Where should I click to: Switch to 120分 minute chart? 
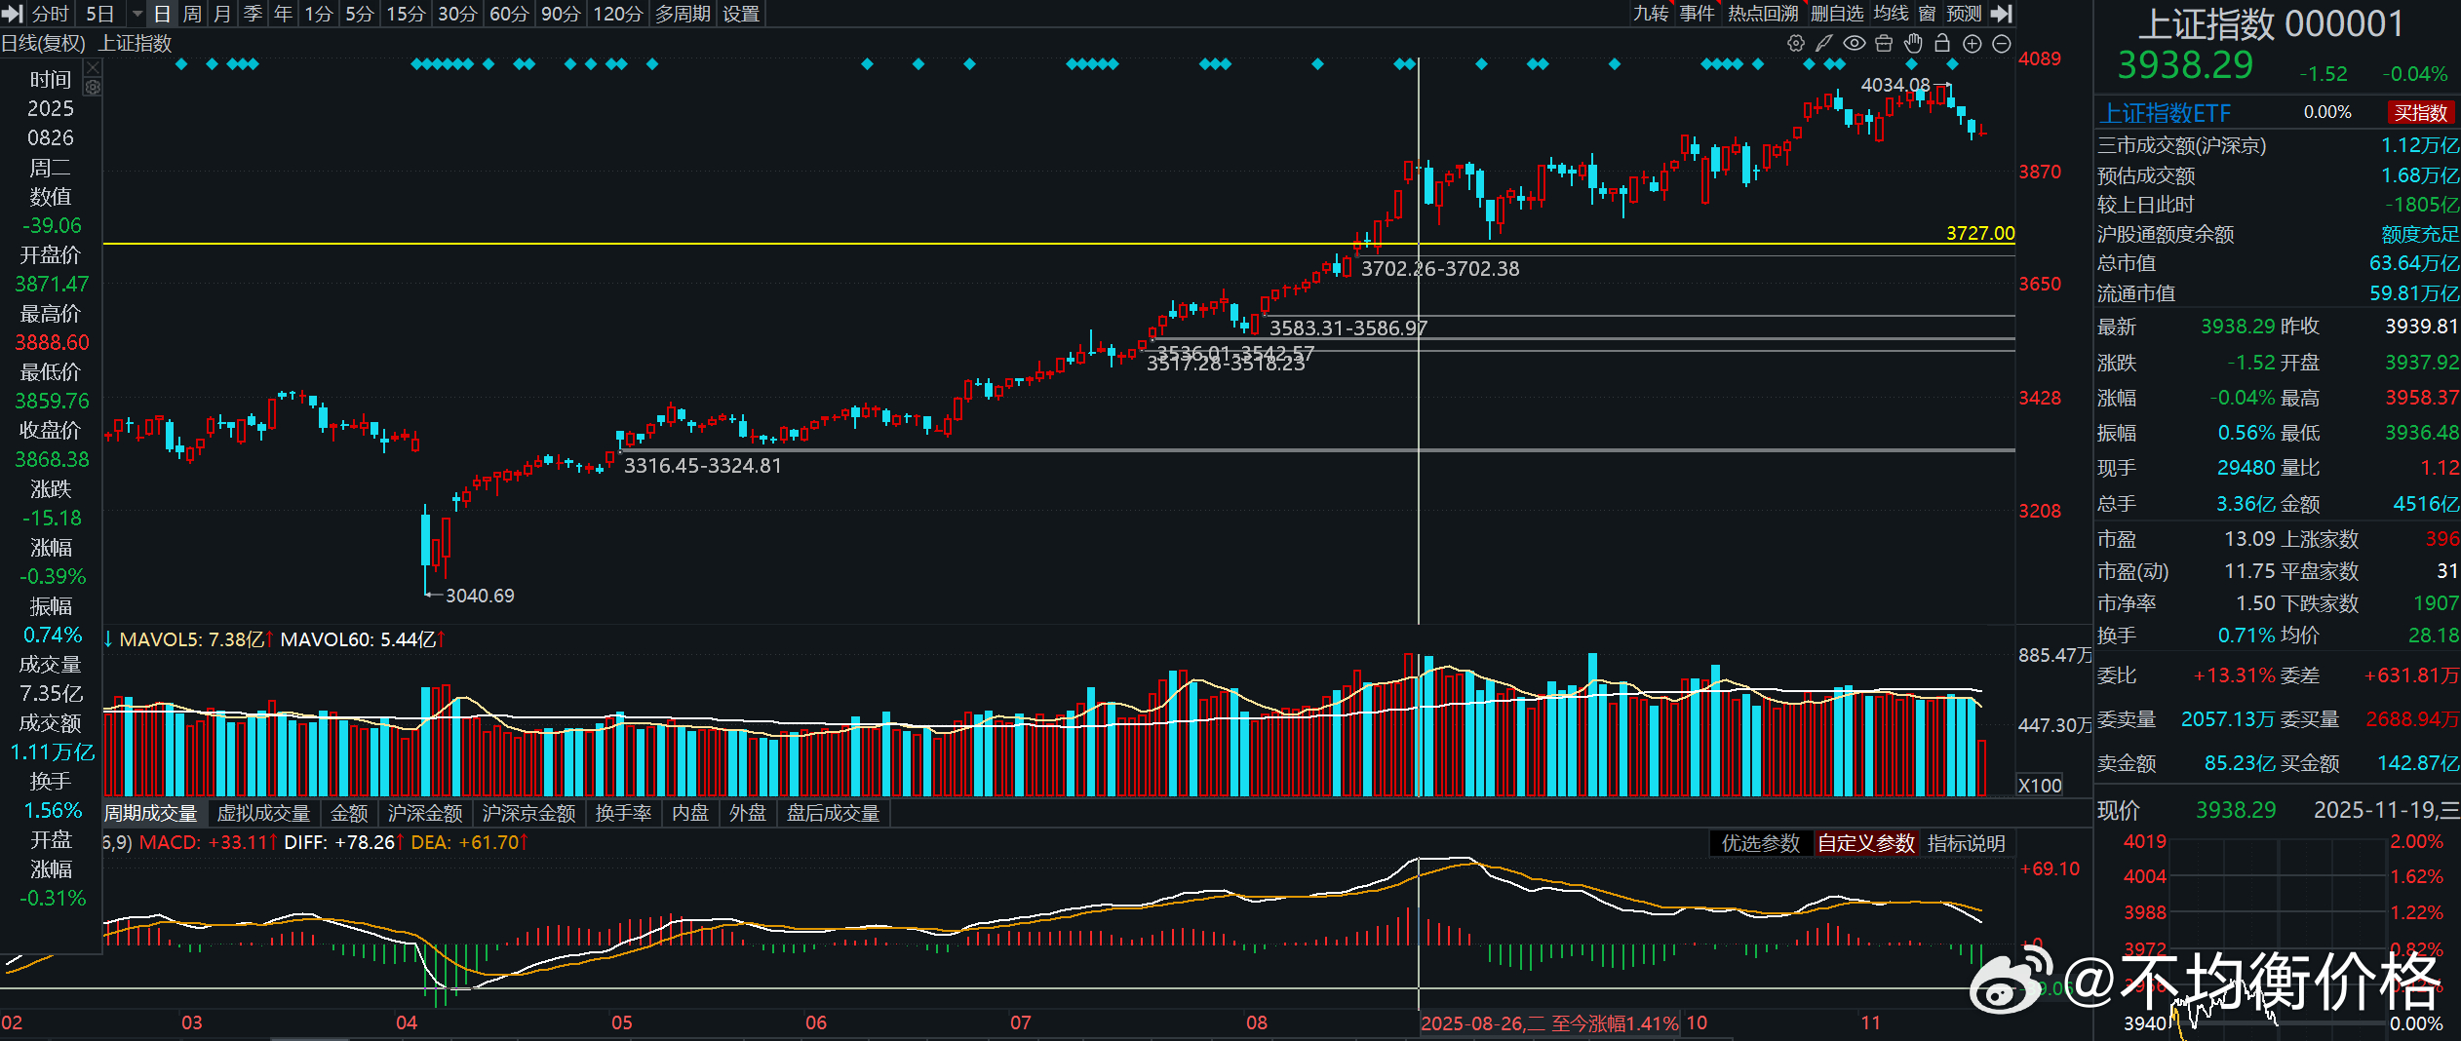pos(618,14)
